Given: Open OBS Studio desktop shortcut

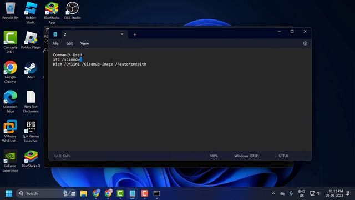Looking at the screenshot, I should point(72,11).
